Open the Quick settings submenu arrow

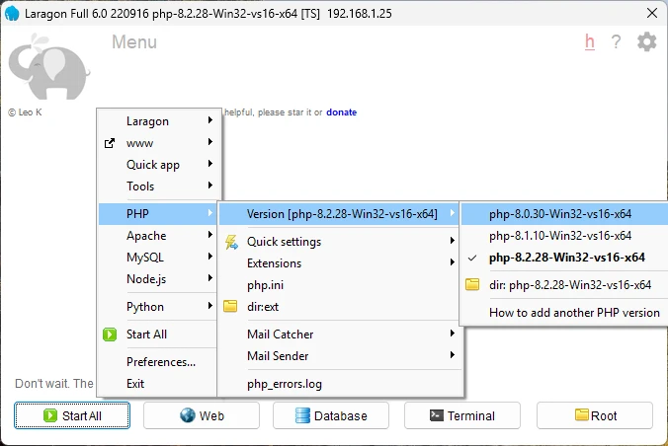[x=452, y=241]
